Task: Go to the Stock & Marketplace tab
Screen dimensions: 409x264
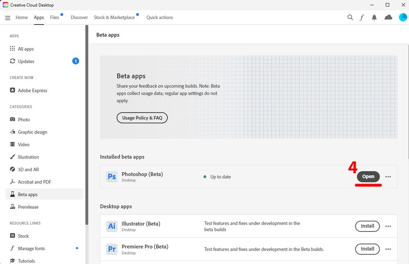Action: pyautogui.click(x=114, y=18)
